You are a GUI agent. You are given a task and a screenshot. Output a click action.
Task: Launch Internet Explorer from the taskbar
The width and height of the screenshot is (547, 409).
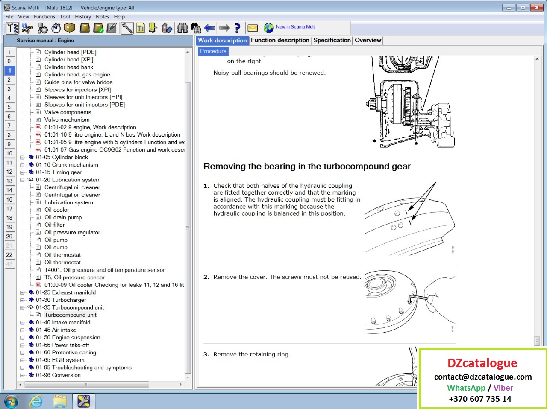click(36, 401)
